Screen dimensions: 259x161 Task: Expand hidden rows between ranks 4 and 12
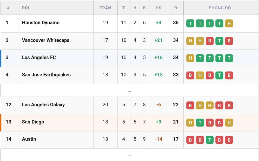[129, 90]
